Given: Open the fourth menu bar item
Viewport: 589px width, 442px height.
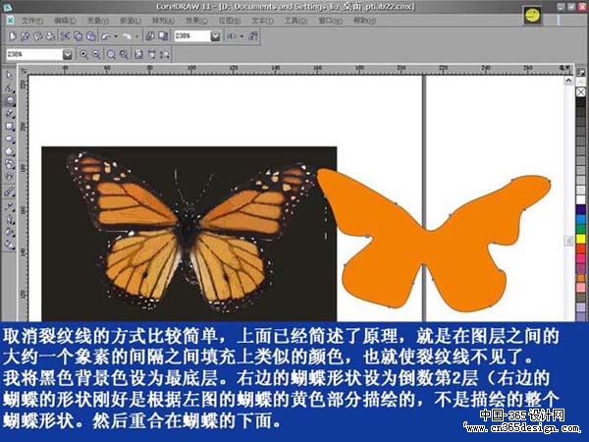Looking at the screenshot, I should 131,21.
